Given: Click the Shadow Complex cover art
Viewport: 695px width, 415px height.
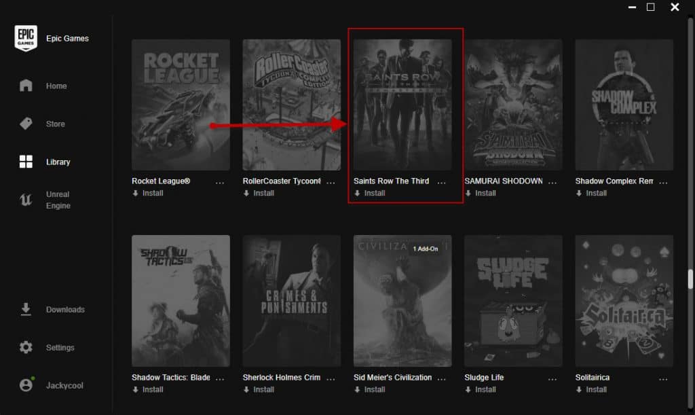Looking at the screenshot, I should [x=624, y=105].
